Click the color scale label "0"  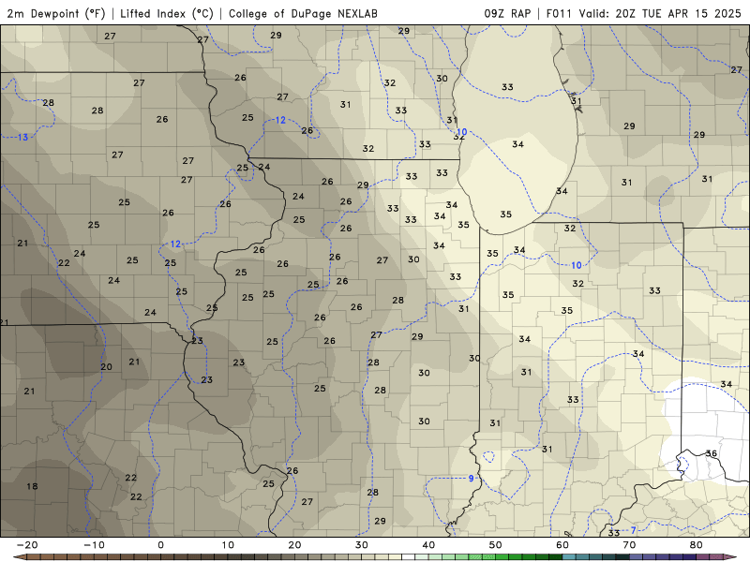(160, 545)
